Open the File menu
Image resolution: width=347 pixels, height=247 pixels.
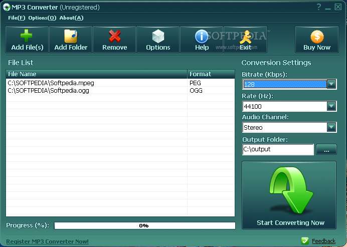[x=17, y=18]
